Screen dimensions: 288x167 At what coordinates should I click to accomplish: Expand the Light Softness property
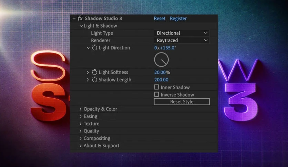[x=88, y=72]
